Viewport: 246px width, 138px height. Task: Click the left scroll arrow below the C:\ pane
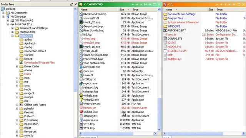[165, 133]
